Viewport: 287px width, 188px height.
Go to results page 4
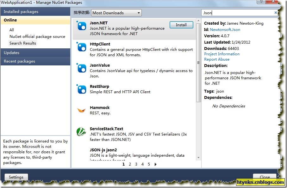click(x=142, y=164)
